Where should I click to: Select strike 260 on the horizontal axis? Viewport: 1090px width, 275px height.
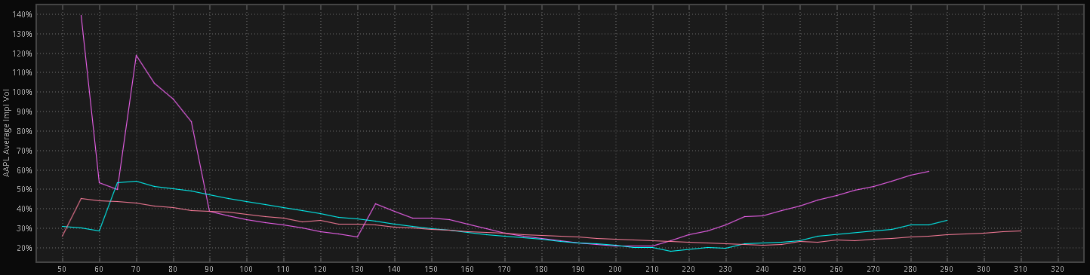point(836,268)
